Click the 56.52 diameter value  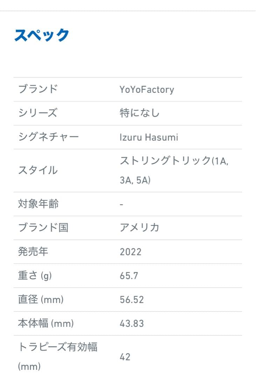131,300
